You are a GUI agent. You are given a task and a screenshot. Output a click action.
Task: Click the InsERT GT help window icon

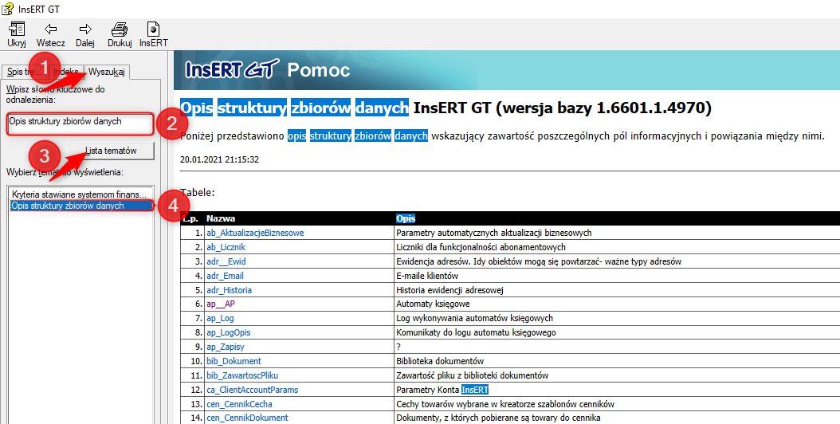[x=7, y=8]
